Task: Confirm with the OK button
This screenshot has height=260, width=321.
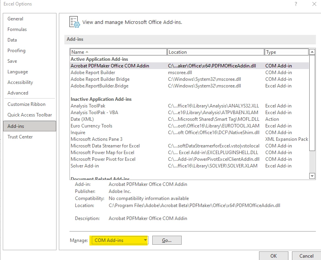Action: 274,256
